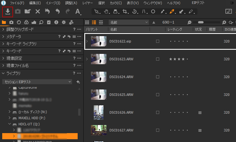Toggle checkbox for DSC01622.eip
The image size is (236, 142).
tap(158, 41)
